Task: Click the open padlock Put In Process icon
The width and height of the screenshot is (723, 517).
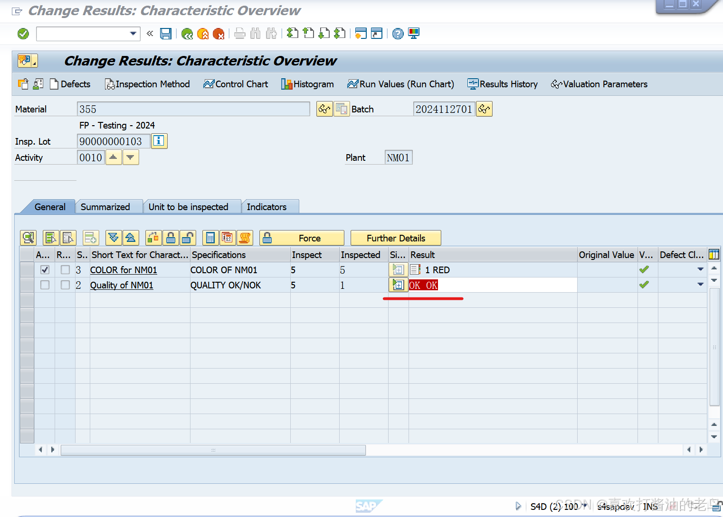Action: pyautogui.click(x=188, y=238)
